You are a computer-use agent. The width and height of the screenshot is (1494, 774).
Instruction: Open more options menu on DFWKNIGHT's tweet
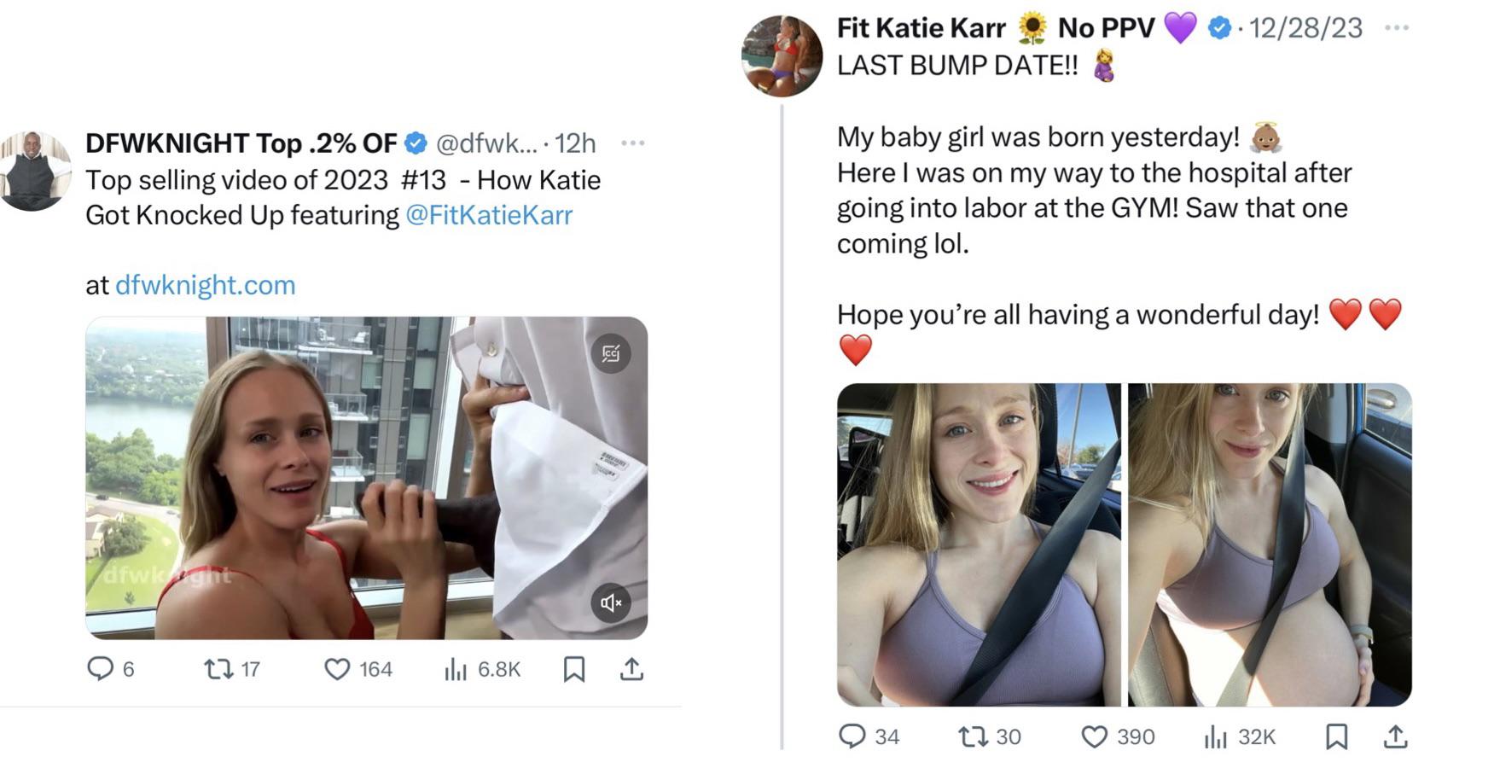[633, 142]
